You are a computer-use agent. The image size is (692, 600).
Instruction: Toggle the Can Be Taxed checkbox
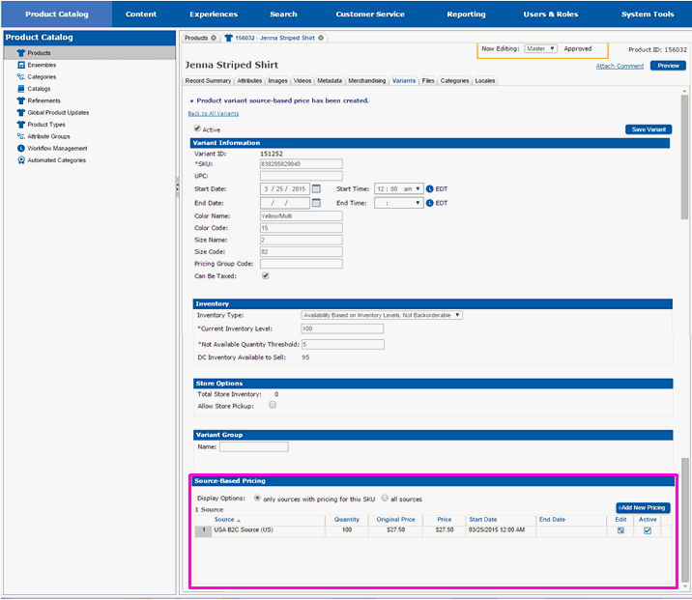(x=265, y=275)
